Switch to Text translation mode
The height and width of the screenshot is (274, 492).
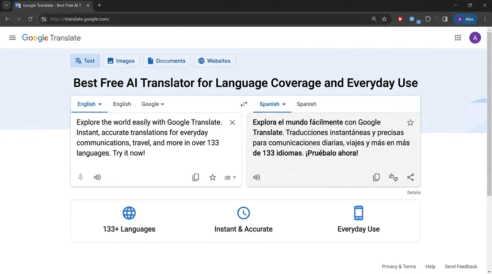(85, 61)
